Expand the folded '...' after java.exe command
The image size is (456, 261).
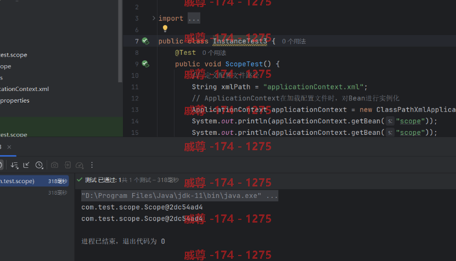pyautogui.click(x=272, y=196)
